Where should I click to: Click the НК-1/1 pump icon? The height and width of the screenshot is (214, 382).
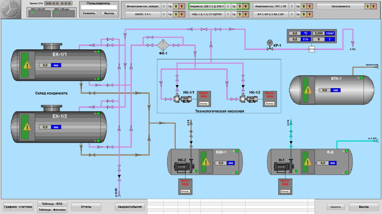tap(180, 99)
